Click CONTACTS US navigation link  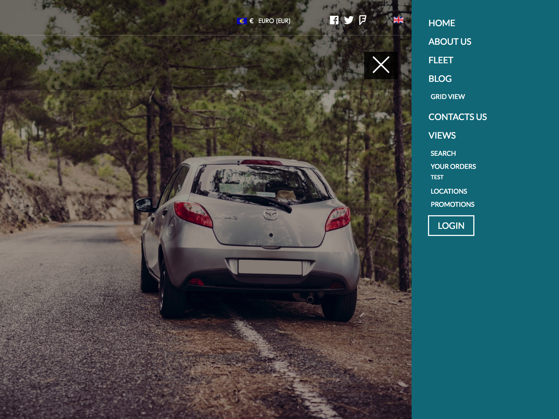[x=458, y=116]
